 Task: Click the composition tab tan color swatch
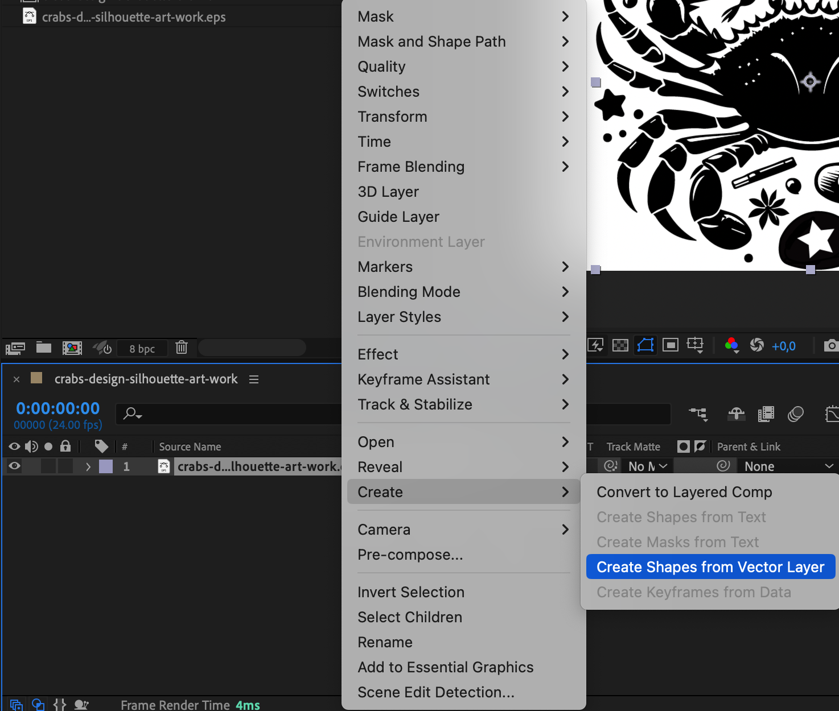click(x=36, y=378)
